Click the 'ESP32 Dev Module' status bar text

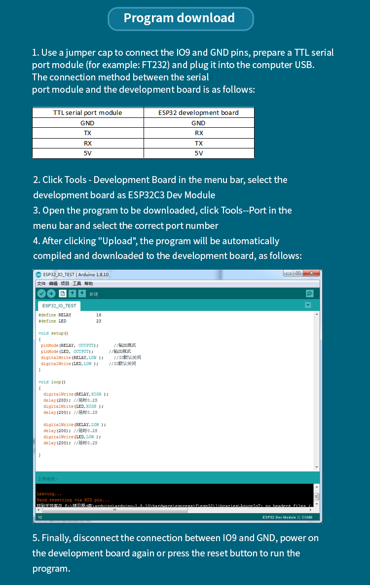click(x=279, y=517)
